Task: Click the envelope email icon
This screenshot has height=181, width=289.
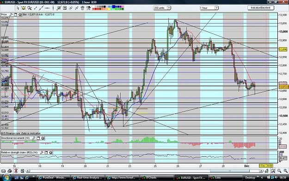Action: click(x=3, y=171)
